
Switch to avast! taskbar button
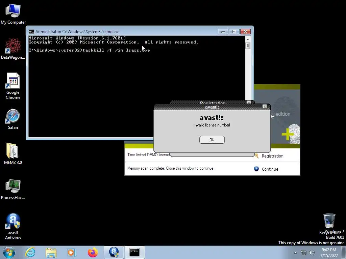click(114, 252)
